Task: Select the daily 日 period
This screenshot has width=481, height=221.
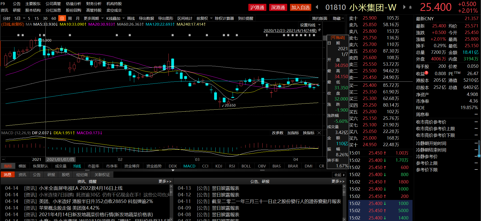Action: (x=62, y=18)
